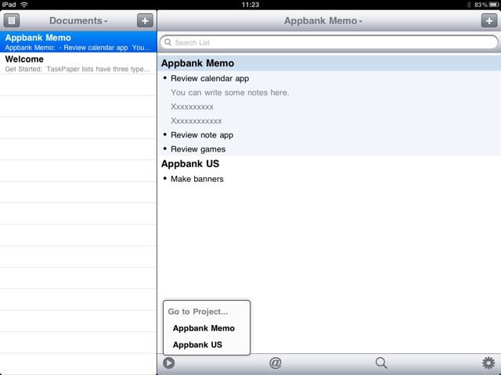The height and width of the screenshot is (375, 501).
Task: Add a new document with the Documents plus button
Action: click(145, 21)
